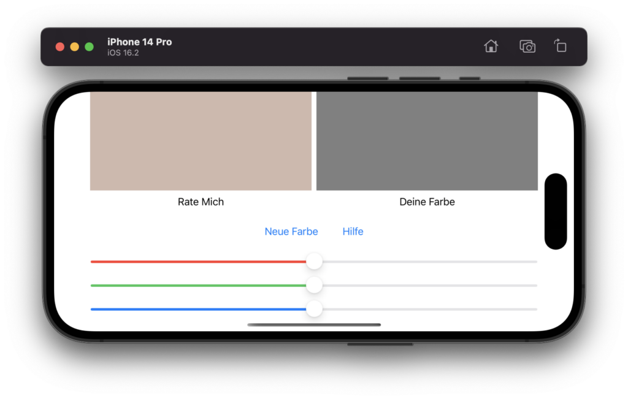
Task: Click the Rate Mich label text
Action: 201,202
